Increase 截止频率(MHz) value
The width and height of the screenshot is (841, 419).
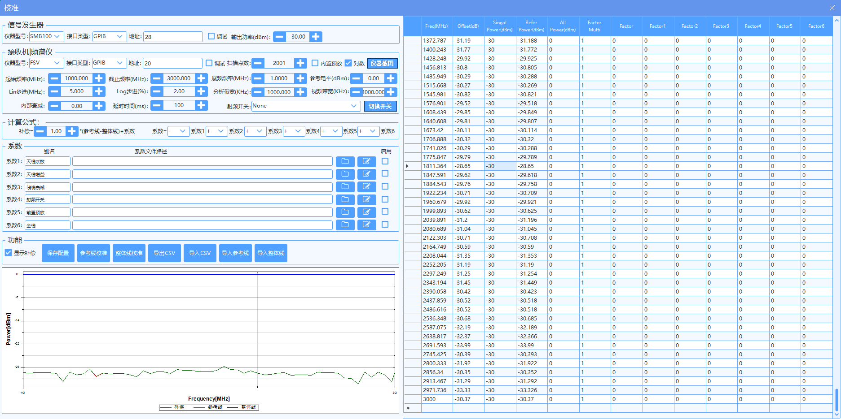tap(201, 78)
